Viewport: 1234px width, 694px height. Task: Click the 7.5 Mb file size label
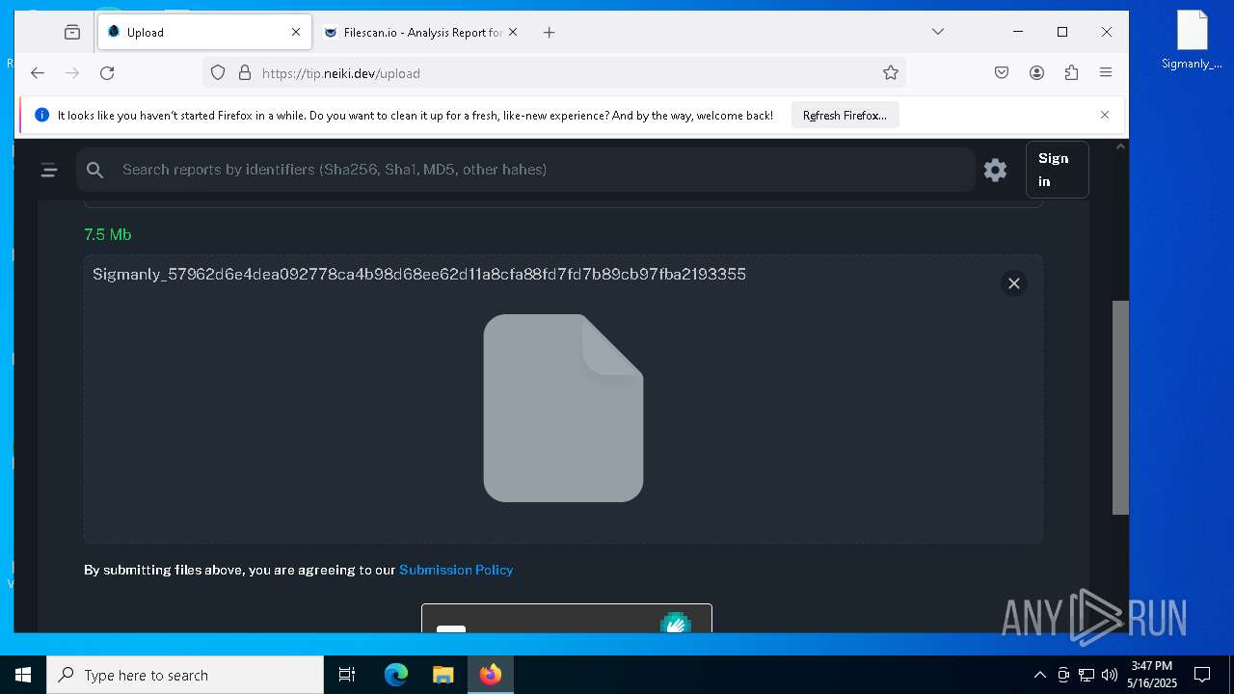pyautogui.click(x=107, y=234)
